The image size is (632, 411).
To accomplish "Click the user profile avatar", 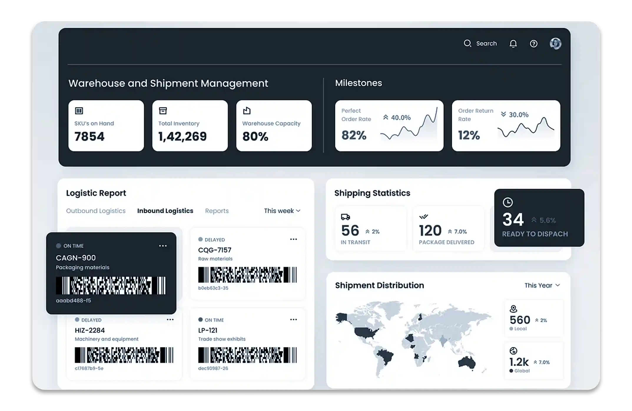I will tap(555, 44).
